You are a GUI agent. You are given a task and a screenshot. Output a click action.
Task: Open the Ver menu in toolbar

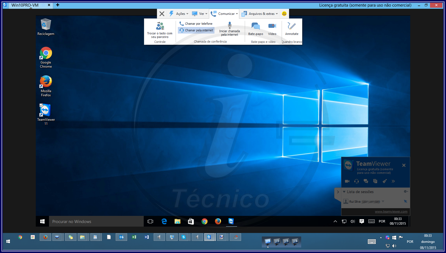(200, 14)
